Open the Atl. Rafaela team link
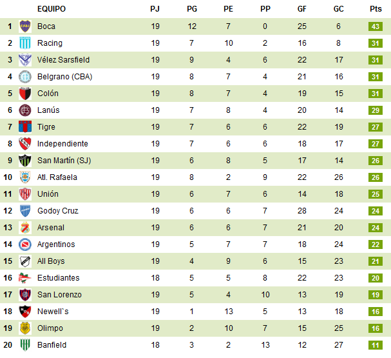 [x=57, y=177]
